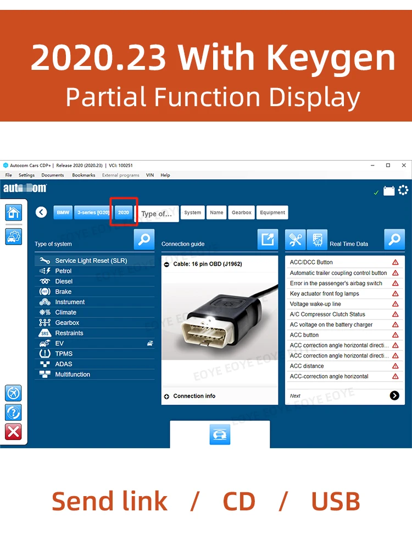Screen dimensions: 412x550
Task: Select the Brake system type
Action: (x=94, y=291)
